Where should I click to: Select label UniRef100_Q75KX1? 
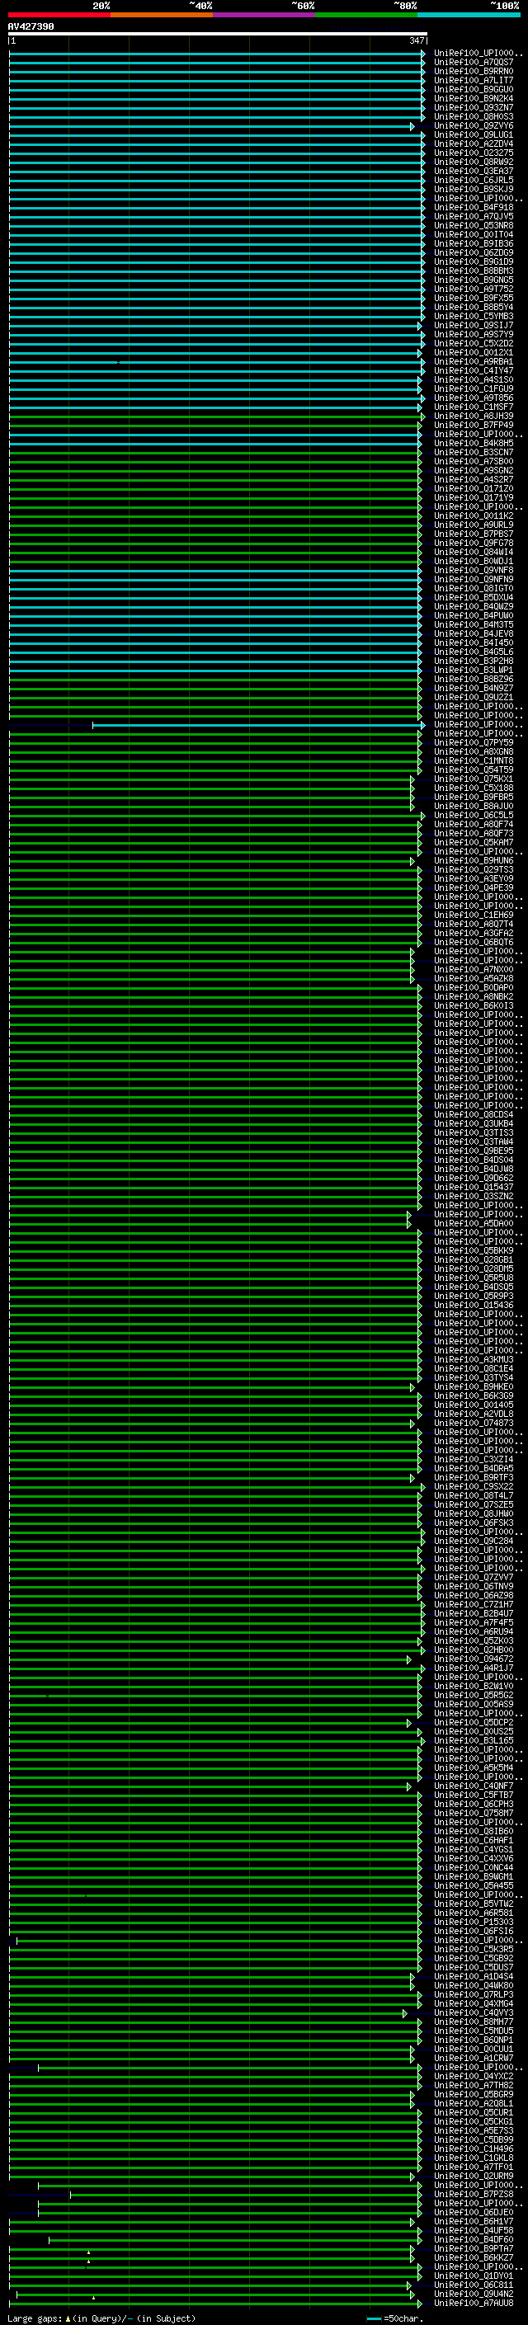[x=474, y=779]
